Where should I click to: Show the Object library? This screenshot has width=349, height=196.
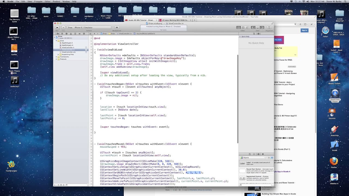(258, 154)
